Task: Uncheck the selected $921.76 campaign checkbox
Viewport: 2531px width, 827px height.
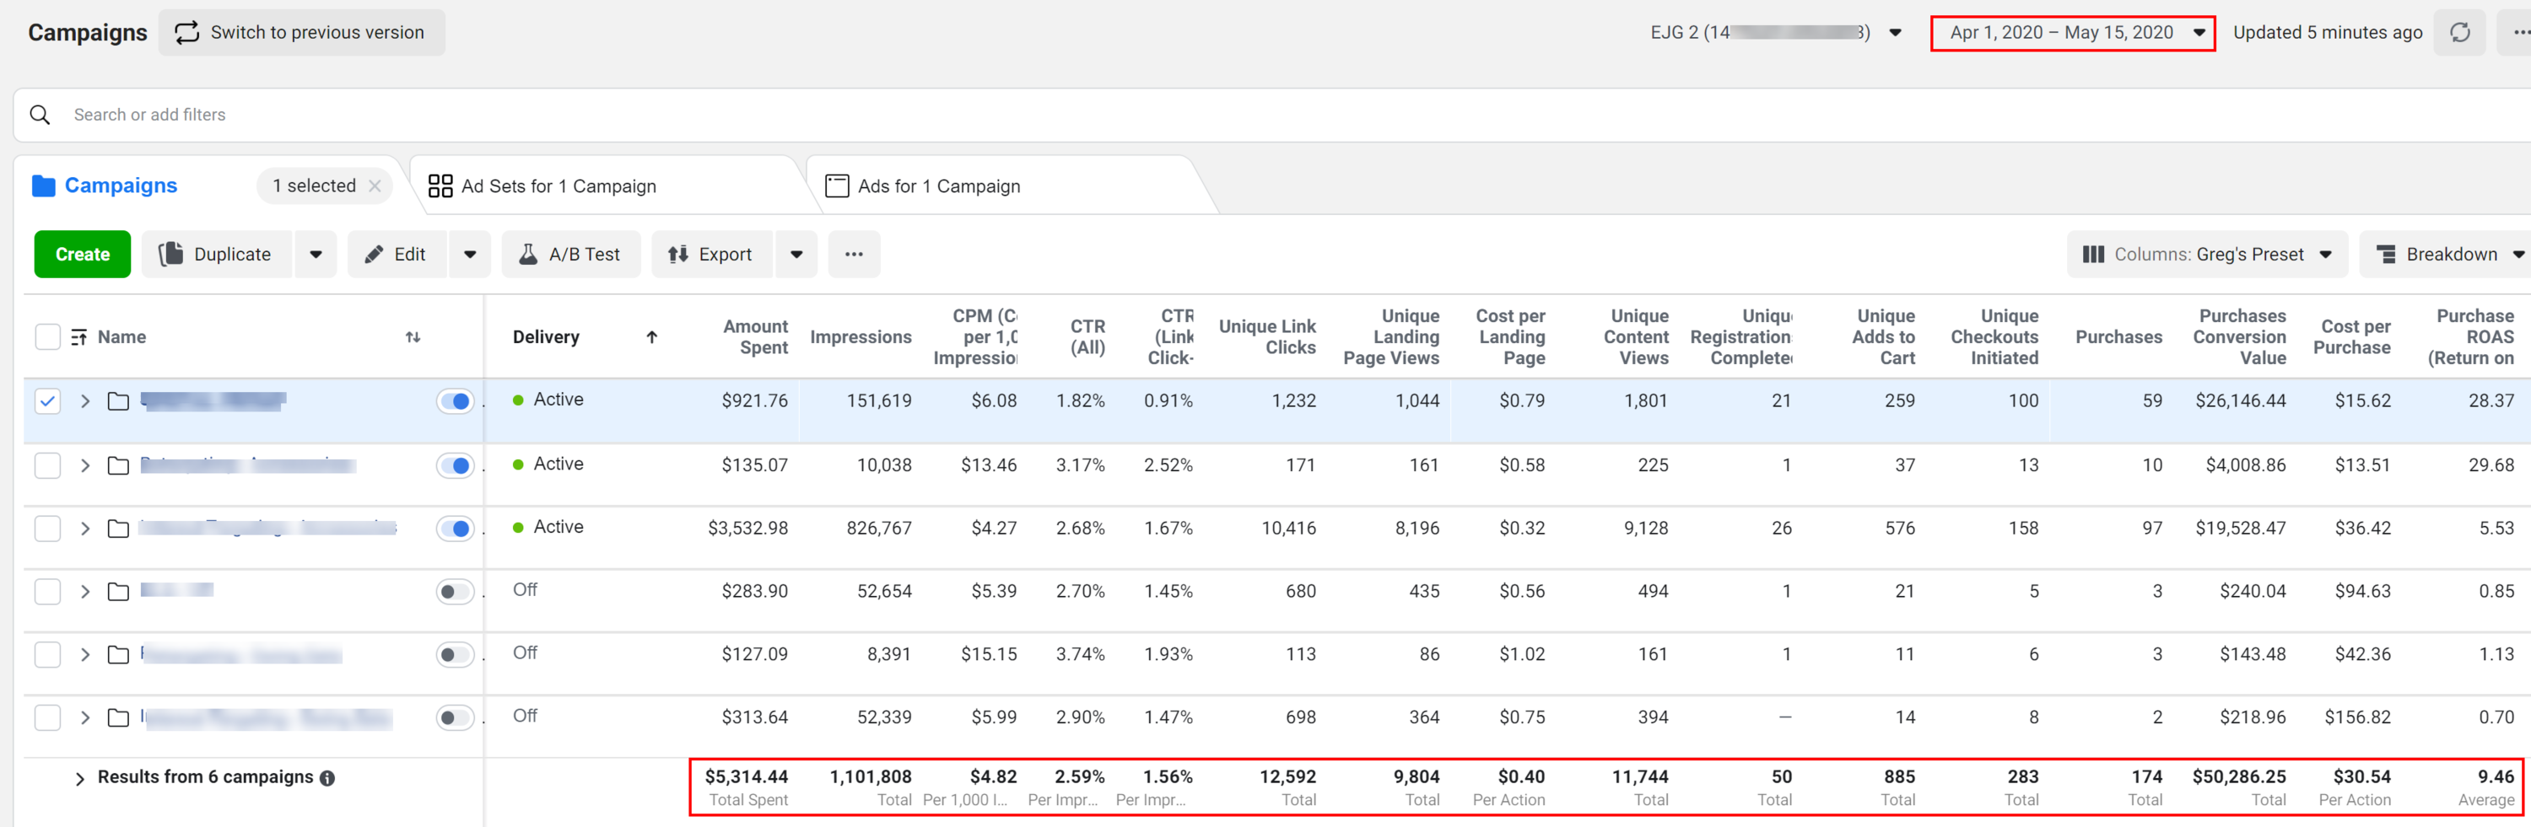Action: click(x=47, y=400)
